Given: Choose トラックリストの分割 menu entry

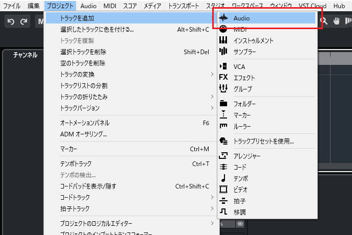Looking at the screenshot, I should (131, 86).
